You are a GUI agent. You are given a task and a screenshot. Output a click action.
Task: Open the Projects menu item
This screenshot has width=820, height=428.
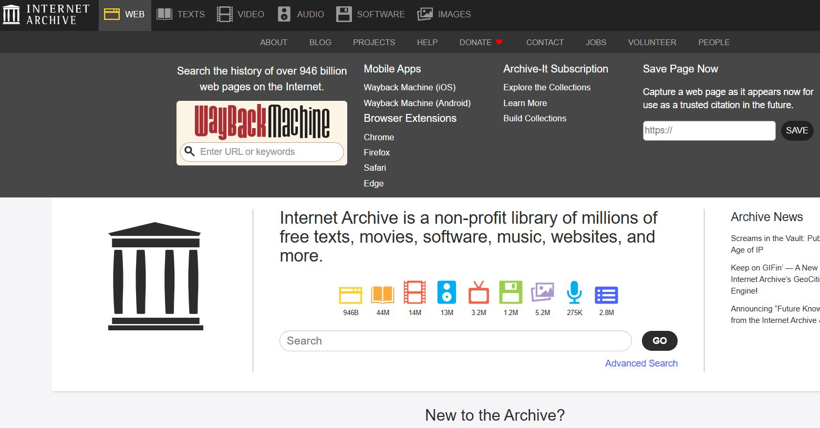(374, 43)
